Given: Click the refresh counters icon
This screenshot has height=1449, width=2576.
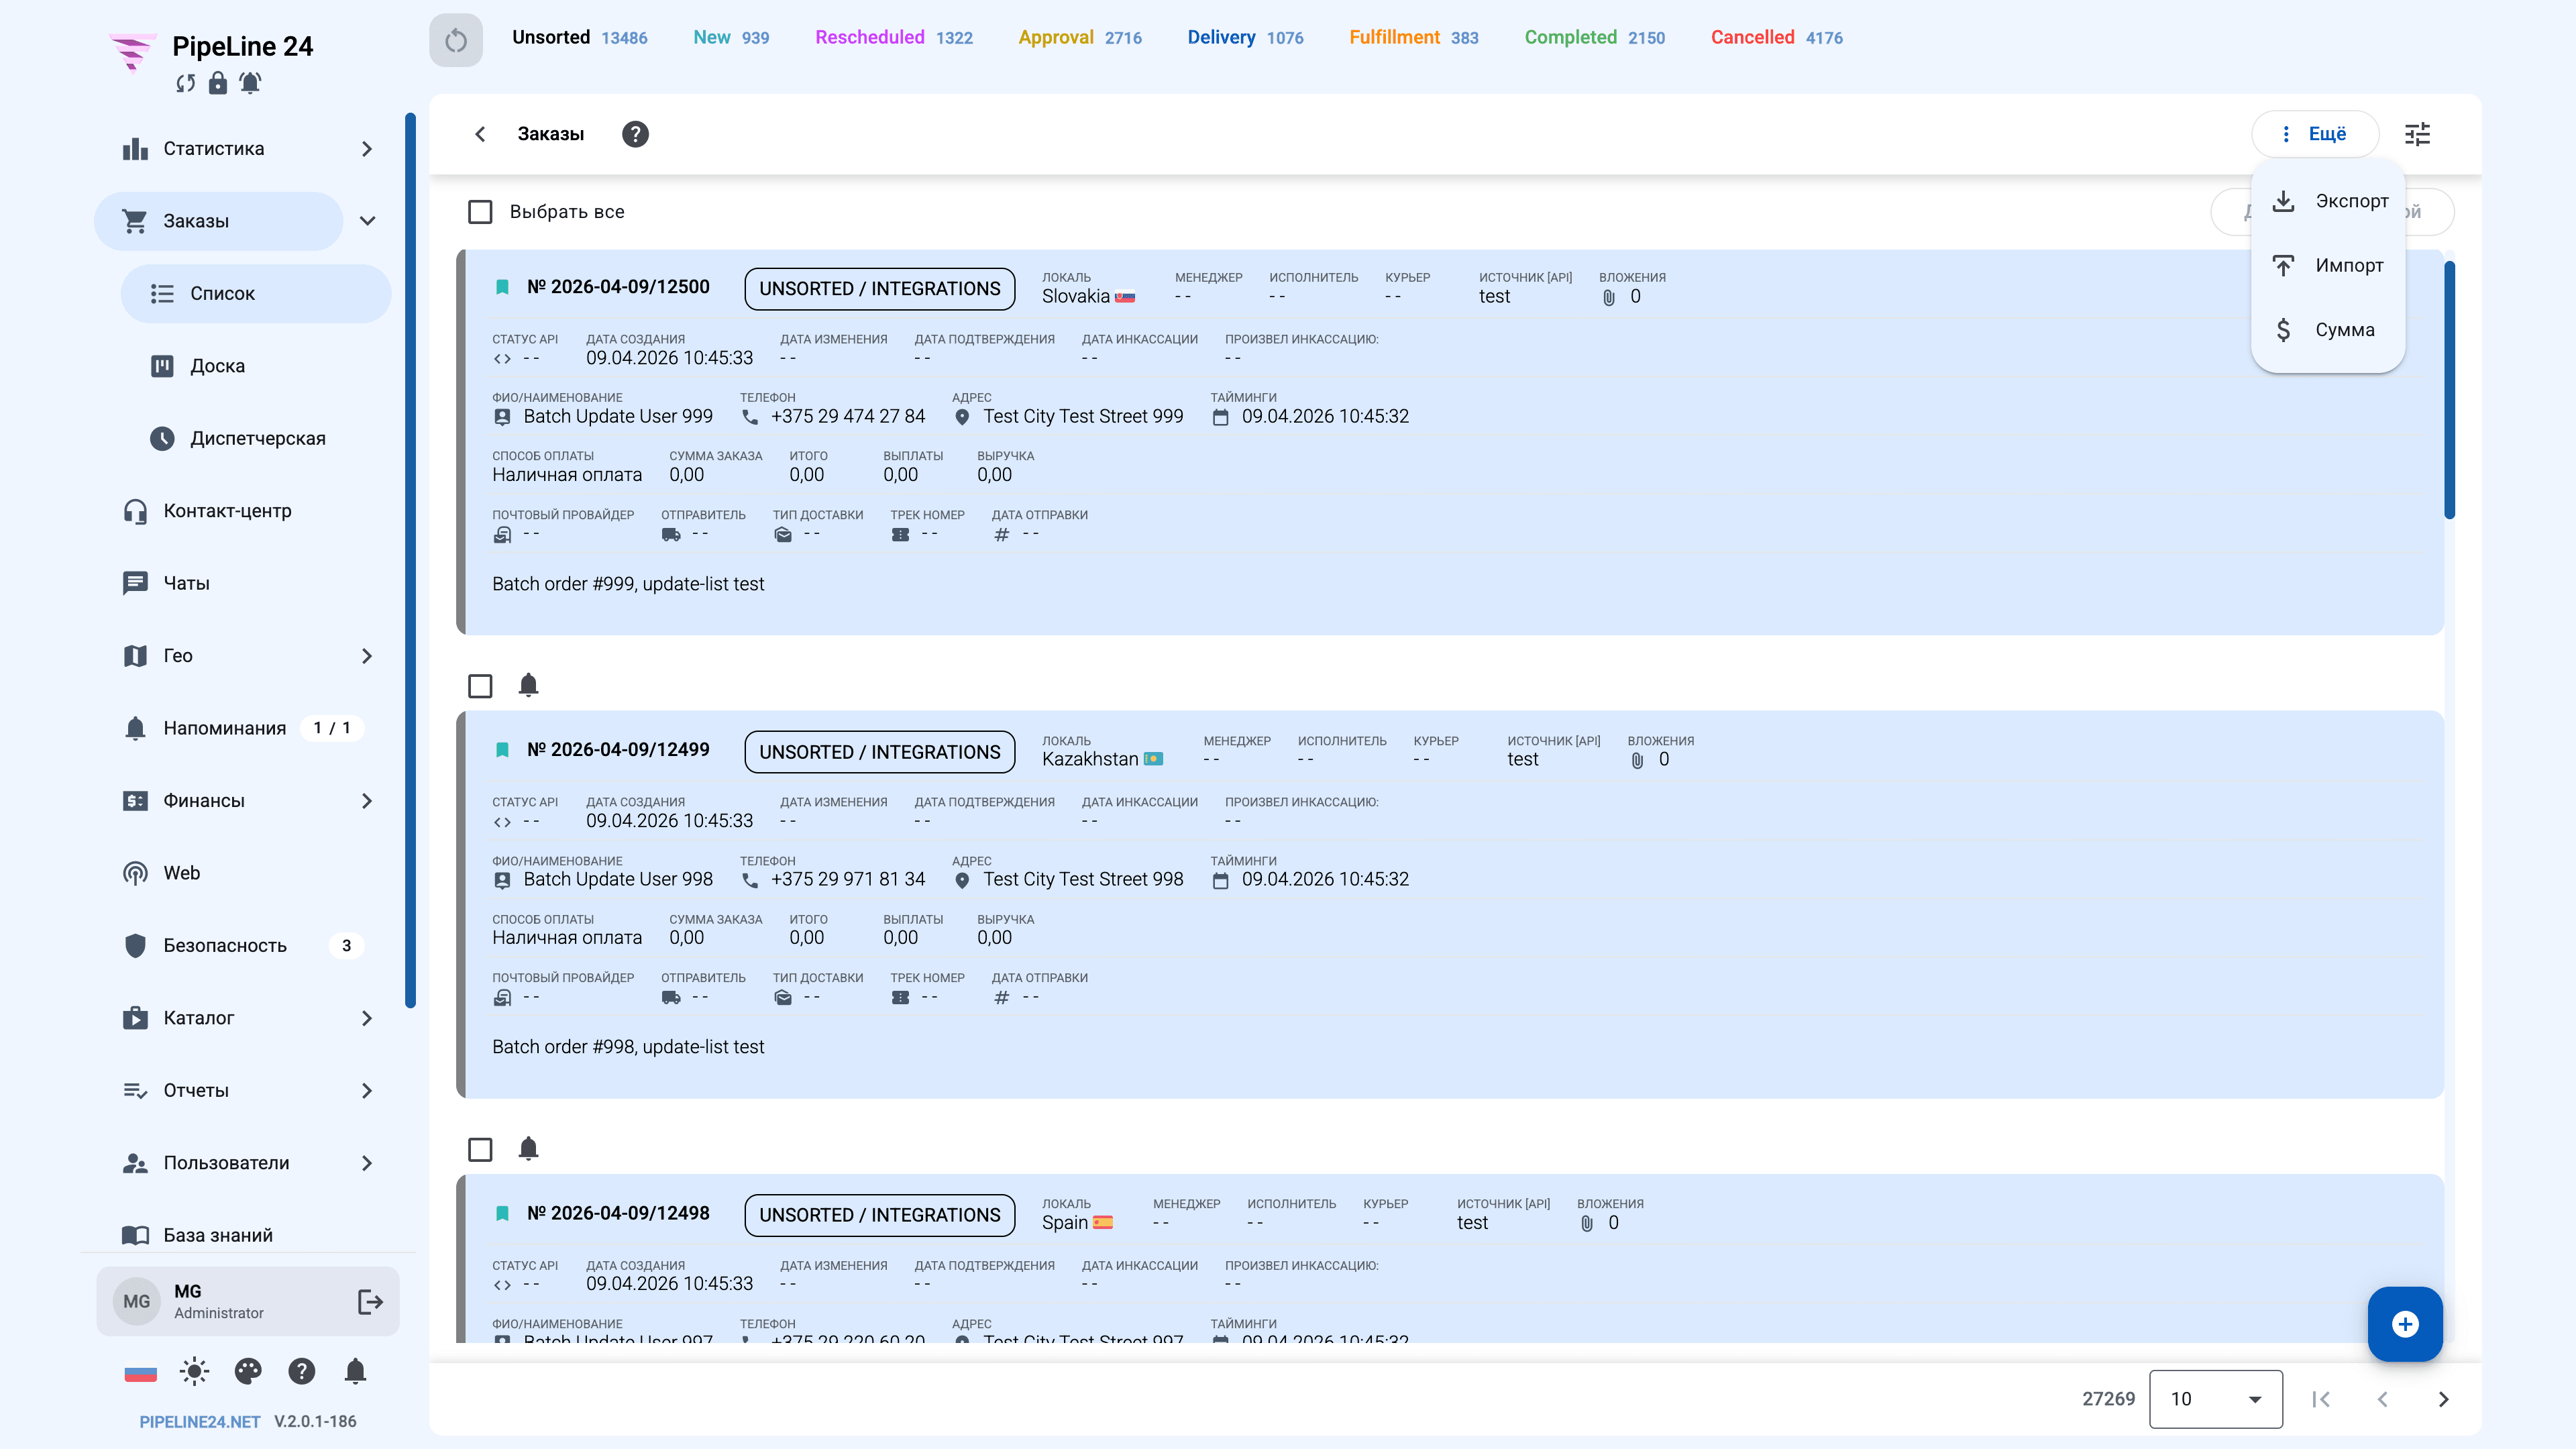Looking at the screenshot, I should 456,40.
